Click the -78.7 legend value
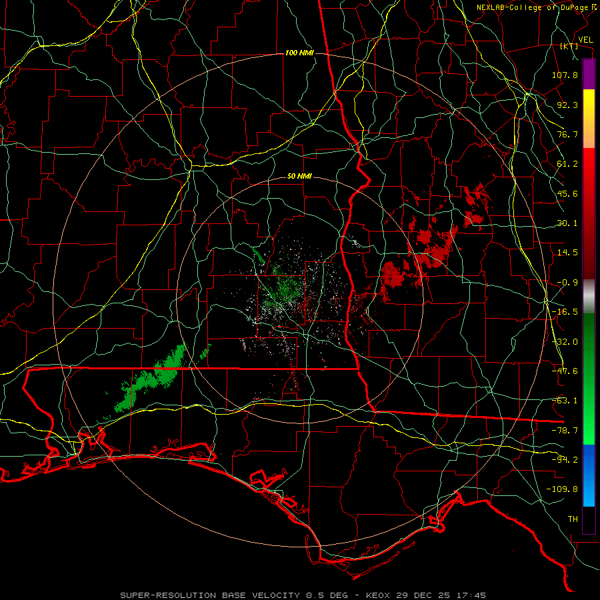The image size is (600, 600). click(565, 431)
